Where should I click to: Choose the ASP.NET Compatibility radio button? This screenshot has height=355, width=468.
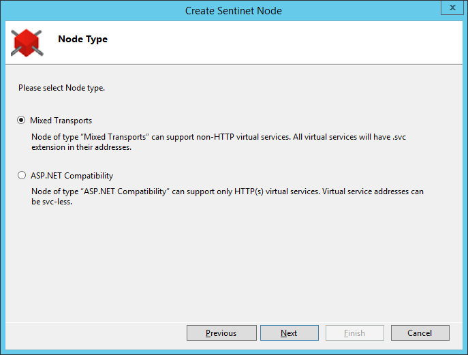tap(22, 175)
